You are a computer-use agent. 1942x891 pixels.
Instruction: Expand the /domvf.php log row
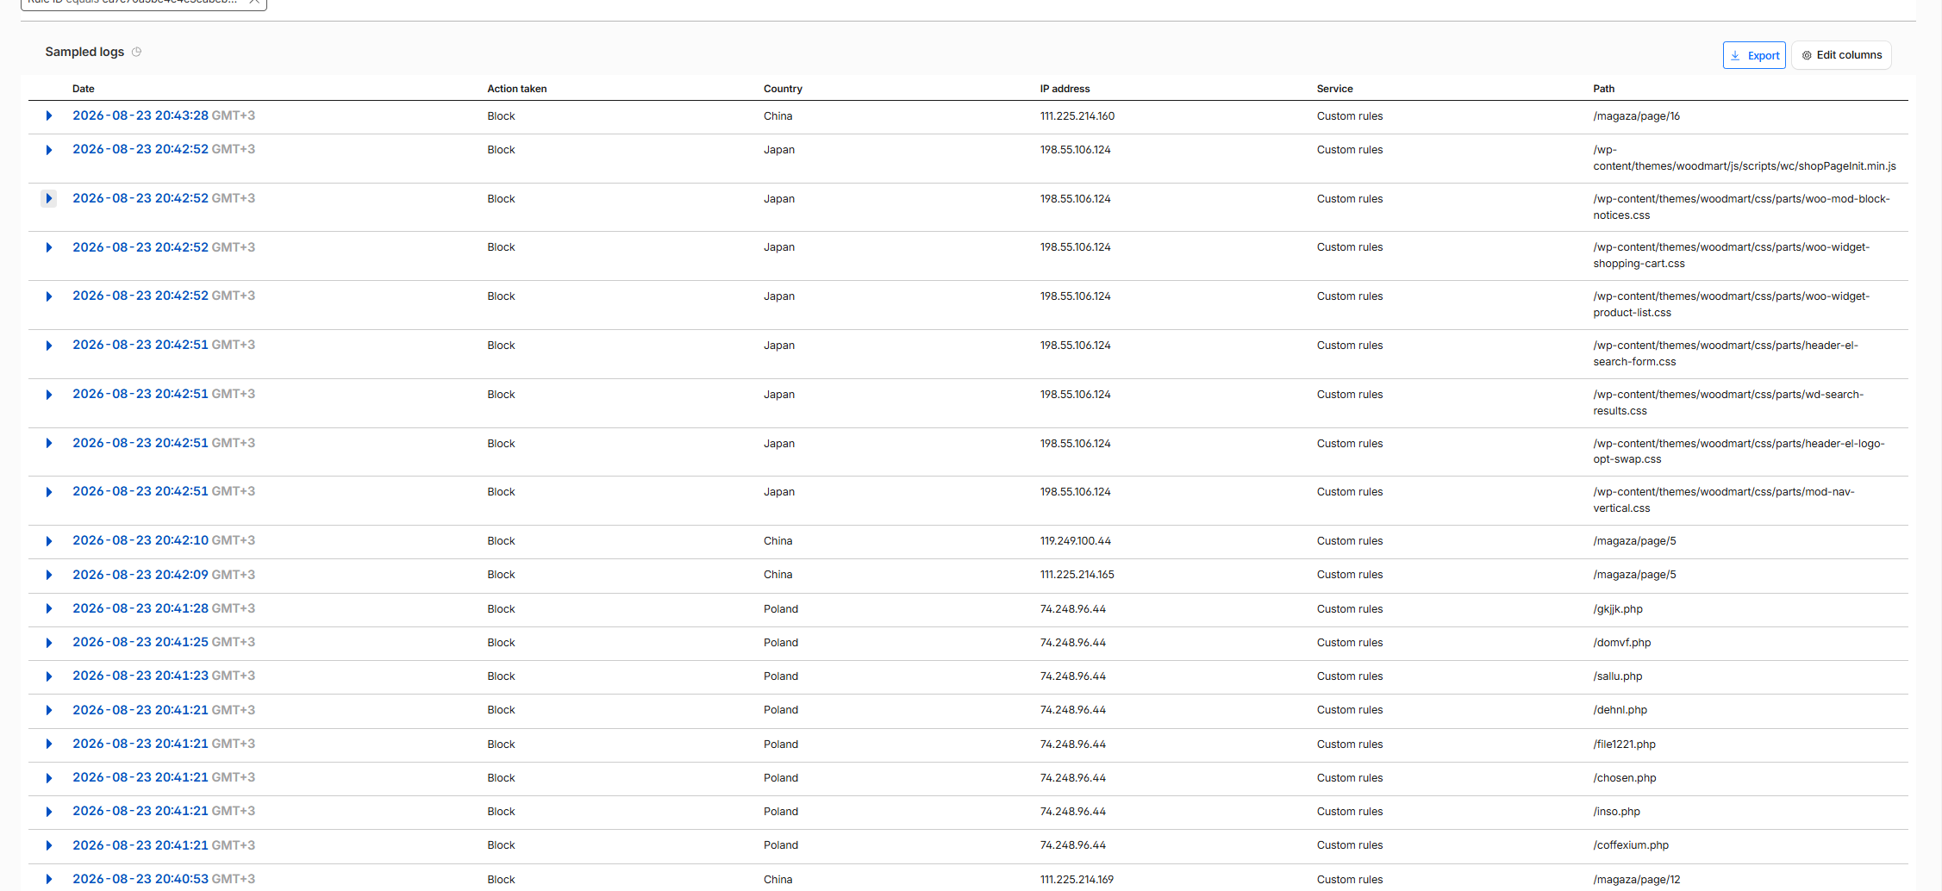click(49, 643)
